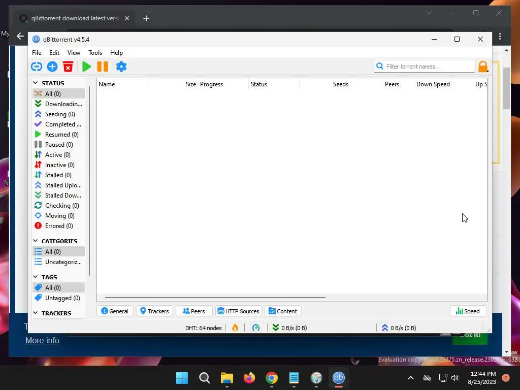
Task: Open the View menu
Action: 74,53
